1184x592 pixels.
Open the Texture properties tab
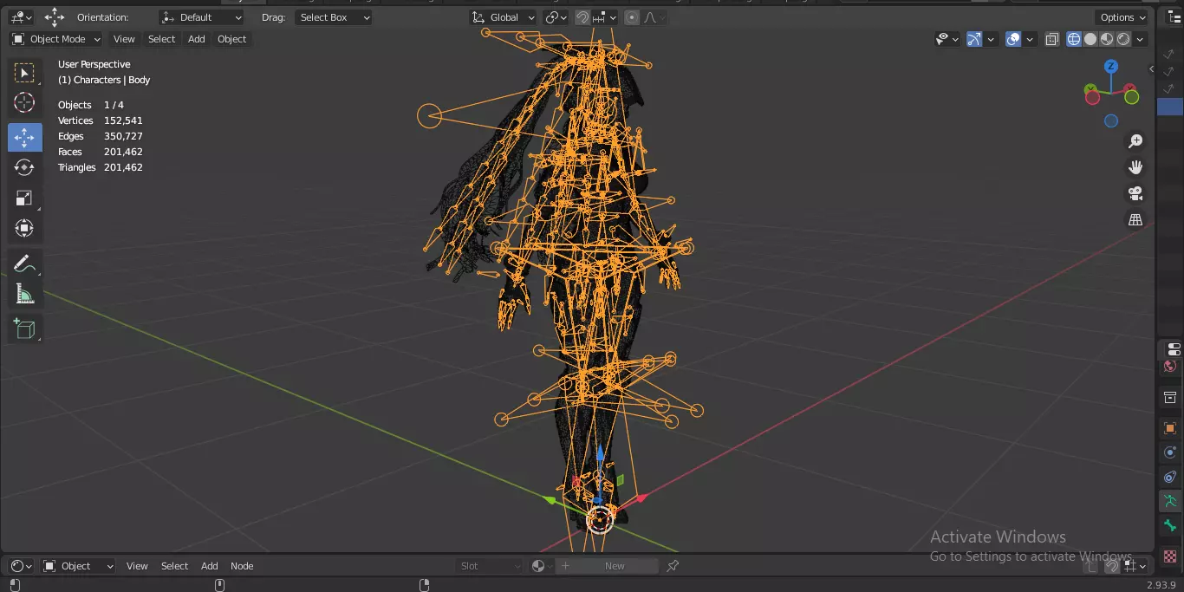(1170, 556)
